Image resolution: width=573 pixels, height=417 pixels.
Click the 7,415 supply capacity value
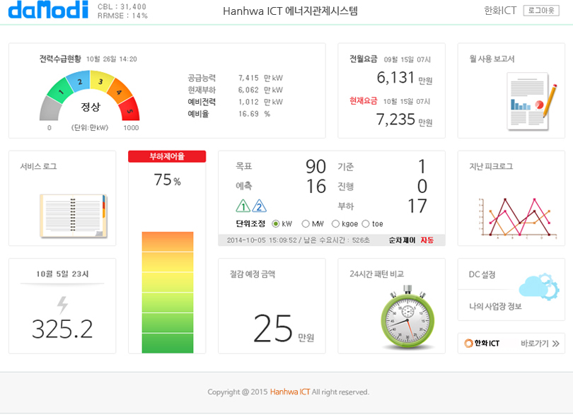(x=248, y=78)
